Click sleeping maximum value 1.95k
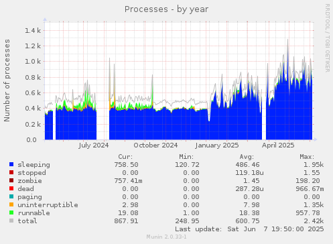The height and width of the screenshot is (244, 333). point(314,165)
